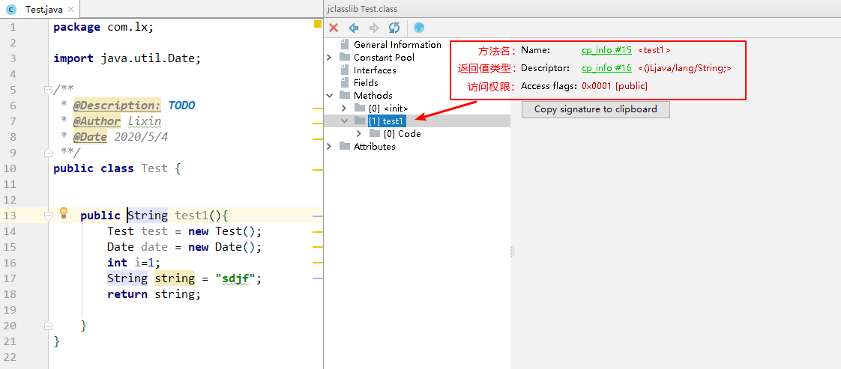This screenshot has width=841, height=369.
Task: Click the return keyword on line 18
Action: 127,294
